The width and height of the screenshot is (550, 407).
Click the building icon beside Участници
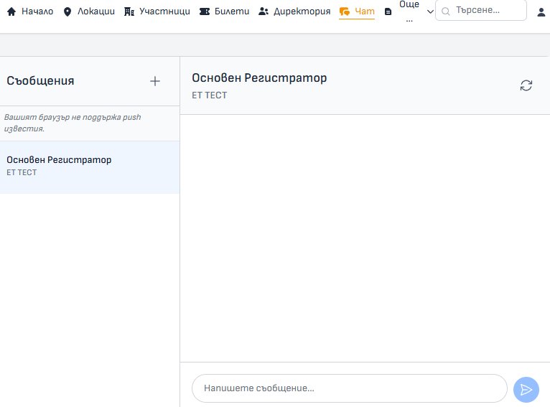[129, 11]
